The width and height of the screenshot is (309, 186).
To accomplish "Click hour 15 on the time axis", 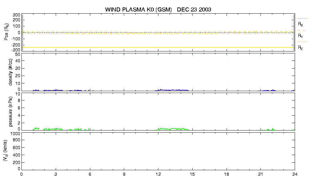I will click(x=192, y=174).
